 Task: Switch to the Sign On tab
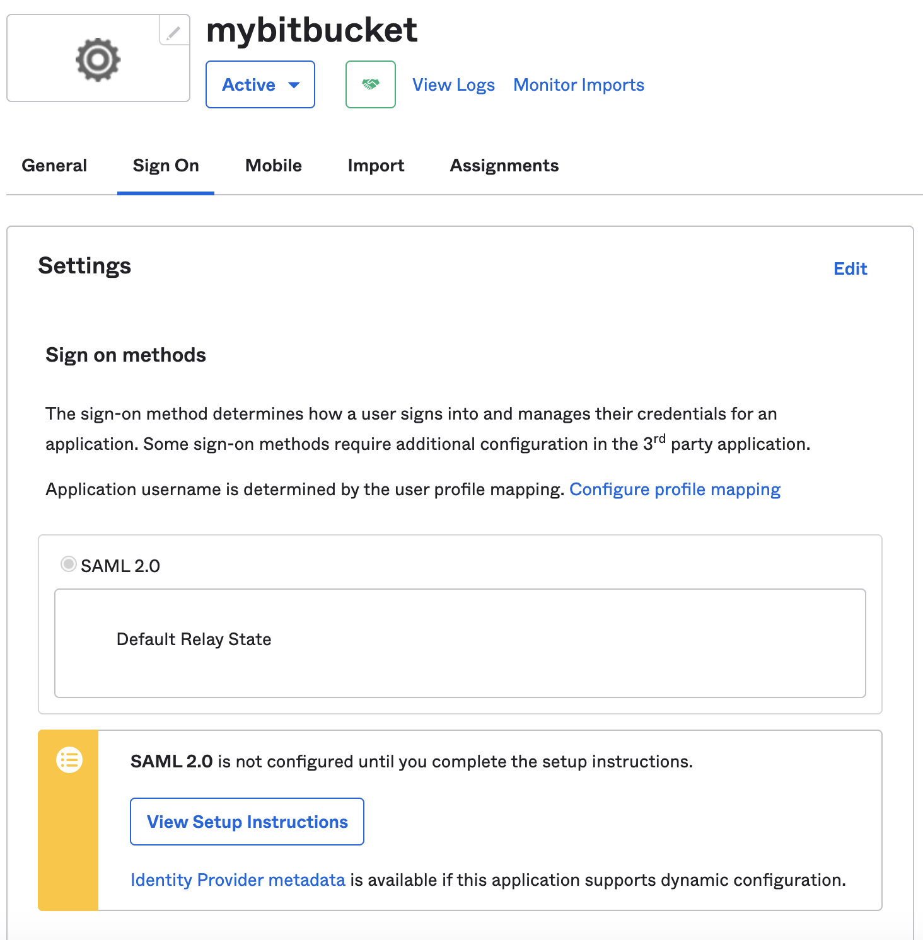[x=166, y=166]
